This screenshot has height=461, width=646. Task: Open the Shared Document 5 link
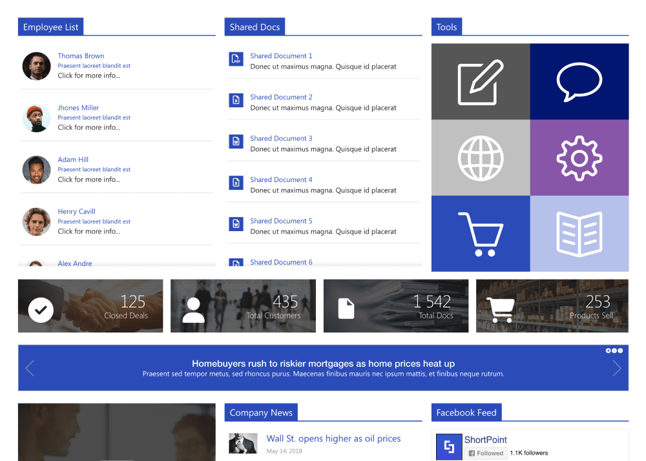coord(281,221)
